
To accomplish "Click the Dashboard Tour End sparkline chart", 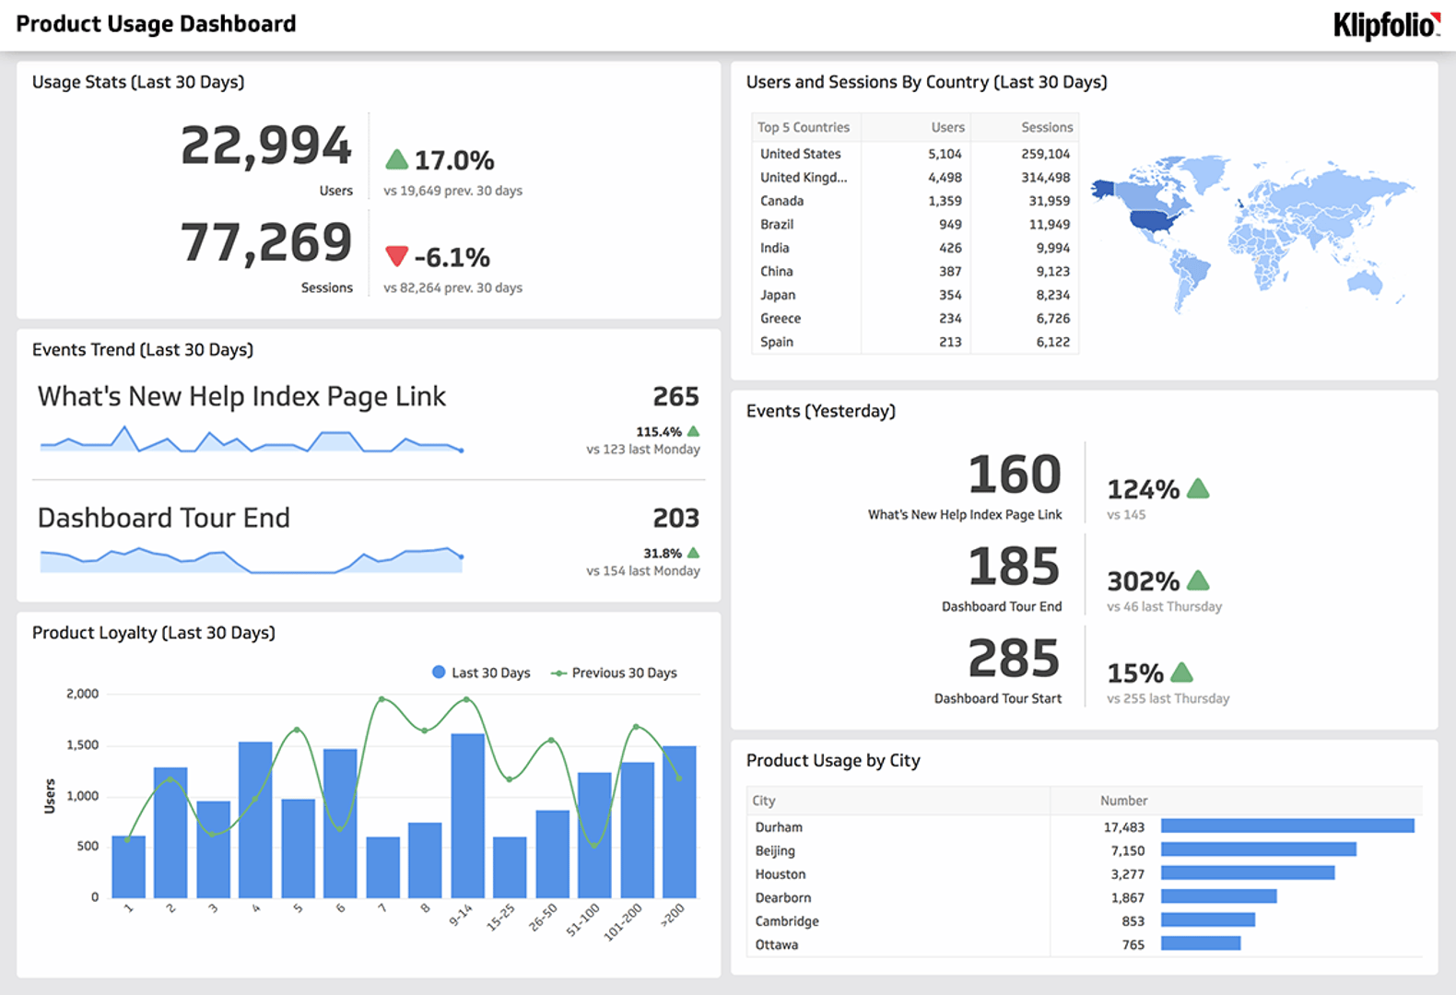I will pyautogui.click(x=251, y=560).
